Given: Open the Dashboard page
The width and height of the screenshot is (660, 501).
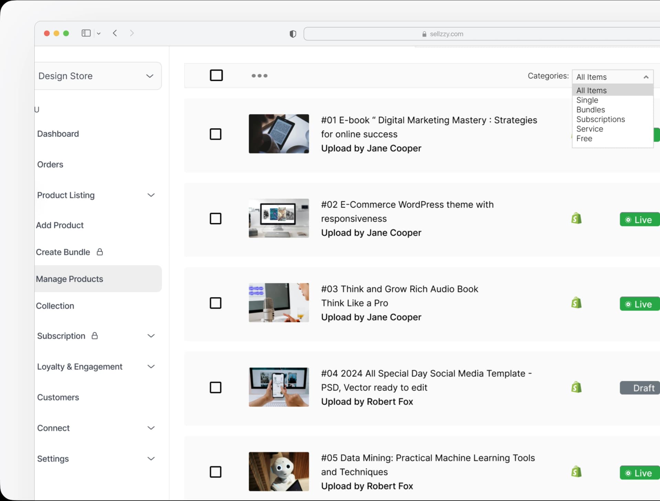Looking at the screenshot, I should pyautogui.click(x=58, y=134).
